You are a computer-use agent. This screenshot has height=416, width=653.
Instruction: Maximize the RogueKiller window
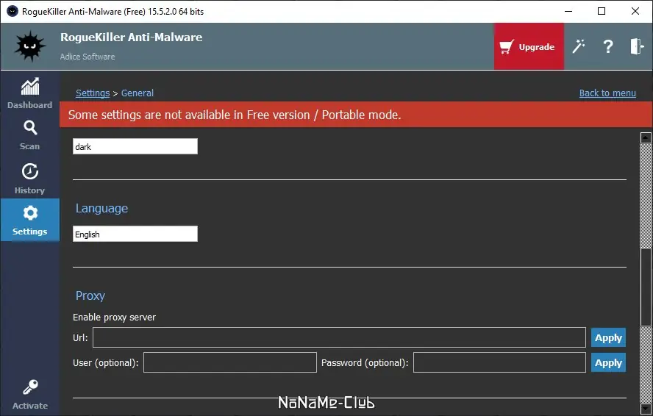pyautogui.click(x=602, y=11)
